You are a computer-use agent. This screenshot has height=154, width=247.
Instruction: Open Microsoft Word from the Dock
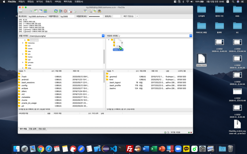tap(146, 149)
